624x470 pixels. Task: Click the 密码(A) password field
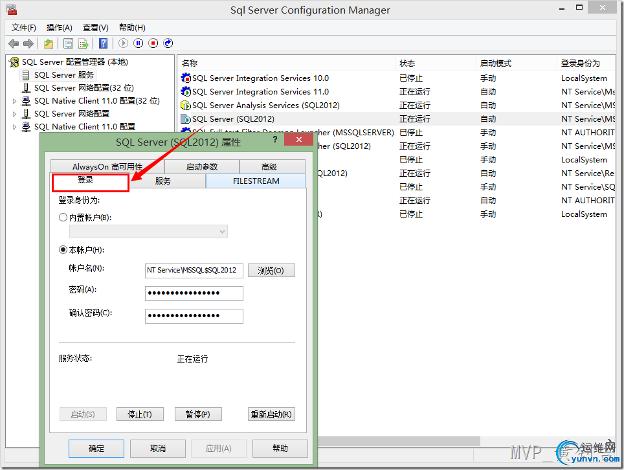pyautogui.click(x=194, y=293)
